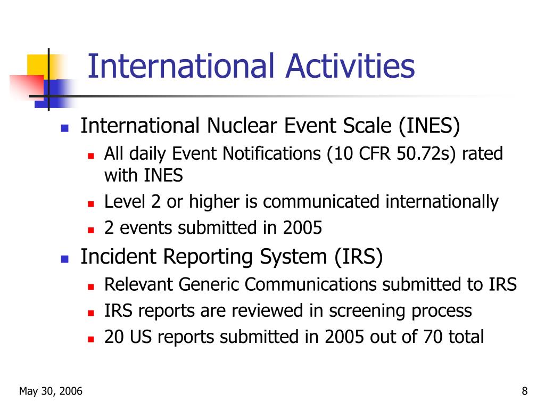The width and height of the screenshot is (545, 409).
Task: Click the line "with INES"
Action: point(144,175)
